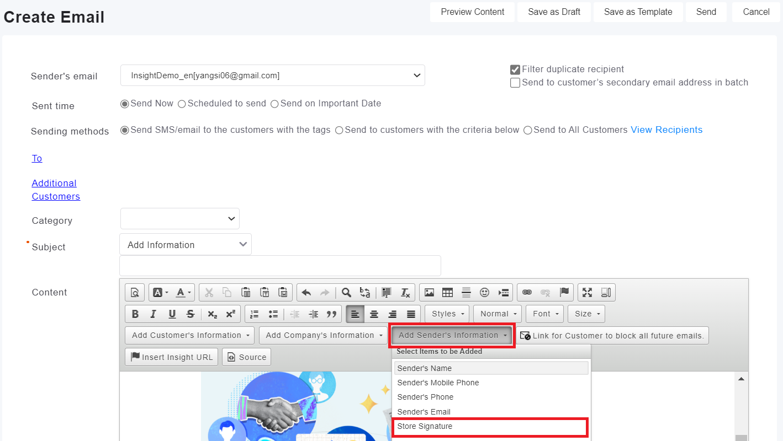Underline the selected text
This screenshot has height=441, width=783.
tap(172, 314)
